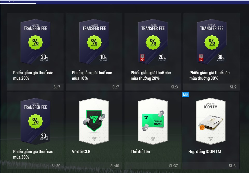249x173 pixels.
Task: Click the SL:40 quantity bar under Vé đổi CLB
Action: [x=94, y=166]
